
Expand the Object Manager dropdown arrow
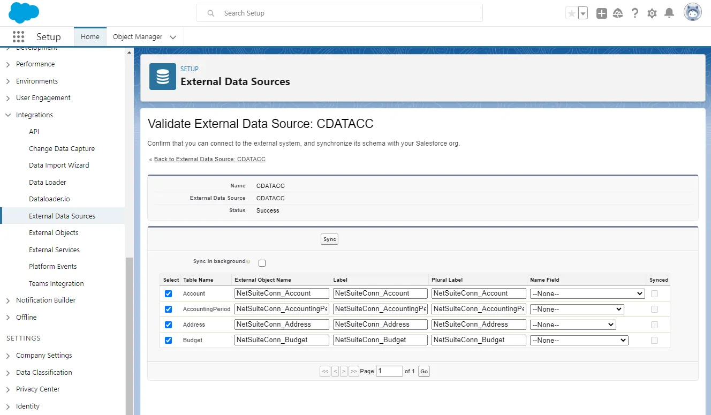pos(172,36)
